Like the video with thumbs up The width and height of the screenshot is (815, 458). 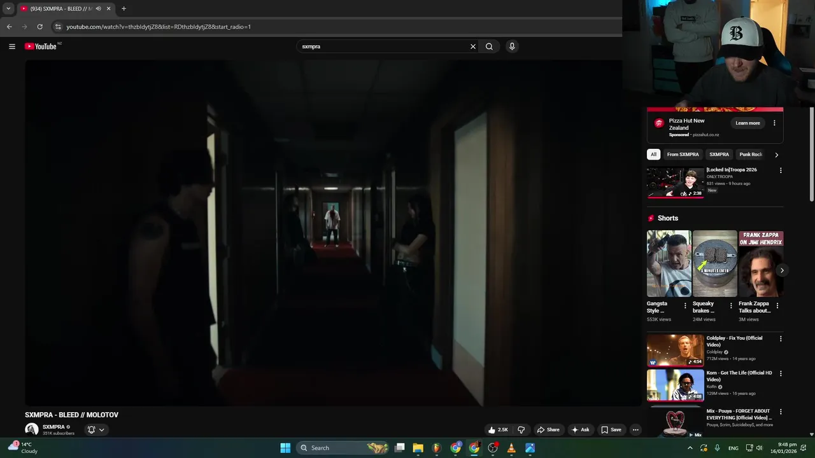[498, 430]
